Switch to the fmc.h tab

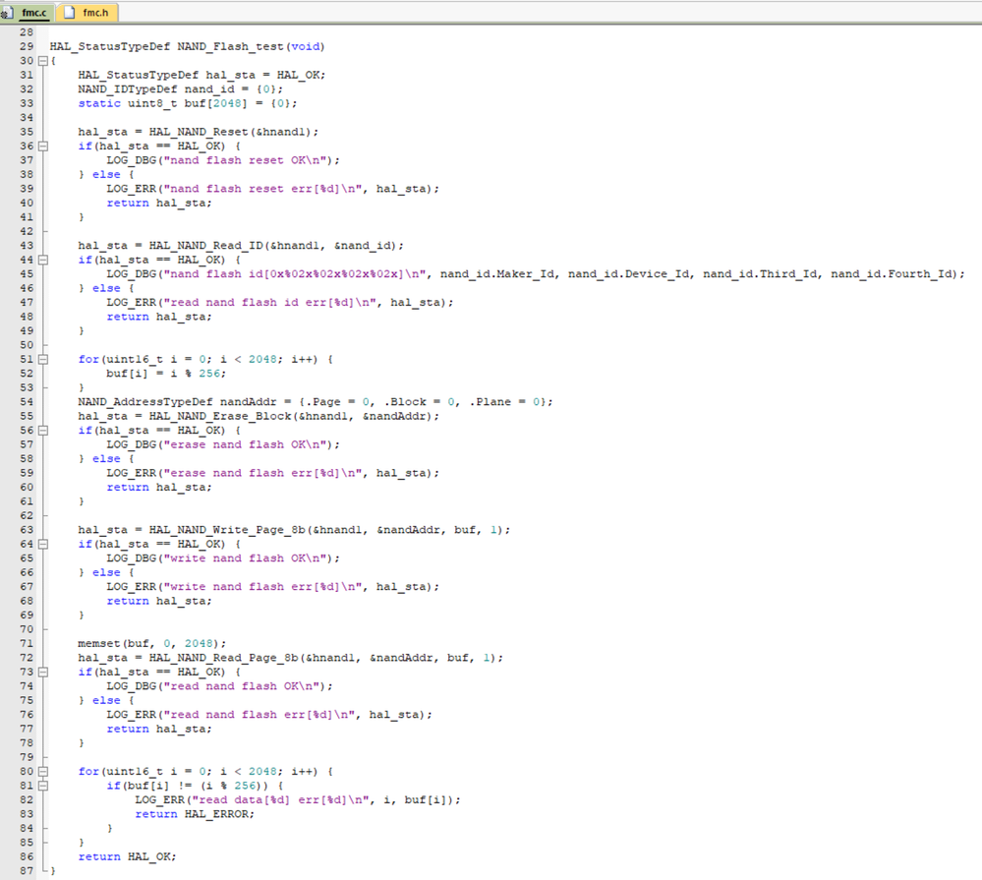click(x=95, y=13)
